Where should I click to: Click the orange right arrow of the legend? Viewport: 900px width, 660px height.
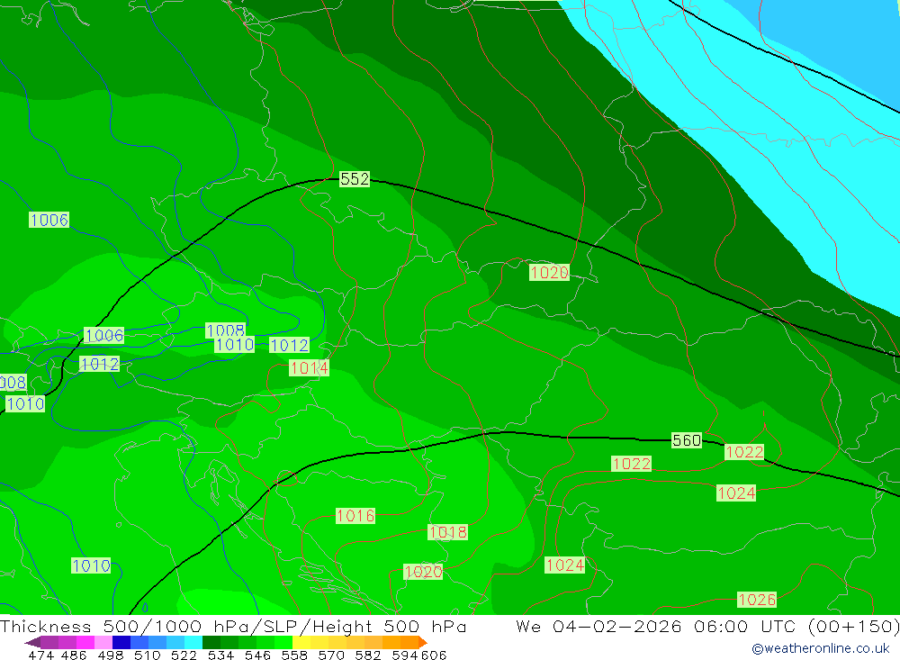[x=422, y=643]
